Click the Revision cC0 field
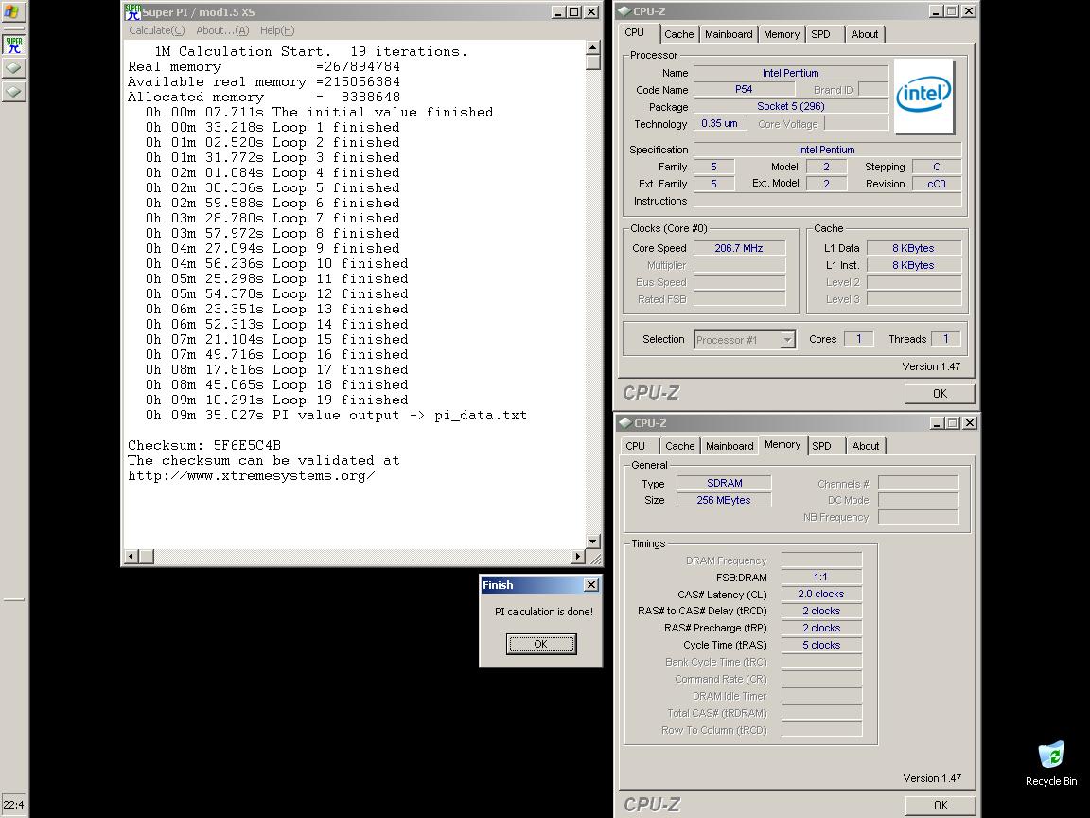This screenshot has width=1090, height=818. pos(937,184)
